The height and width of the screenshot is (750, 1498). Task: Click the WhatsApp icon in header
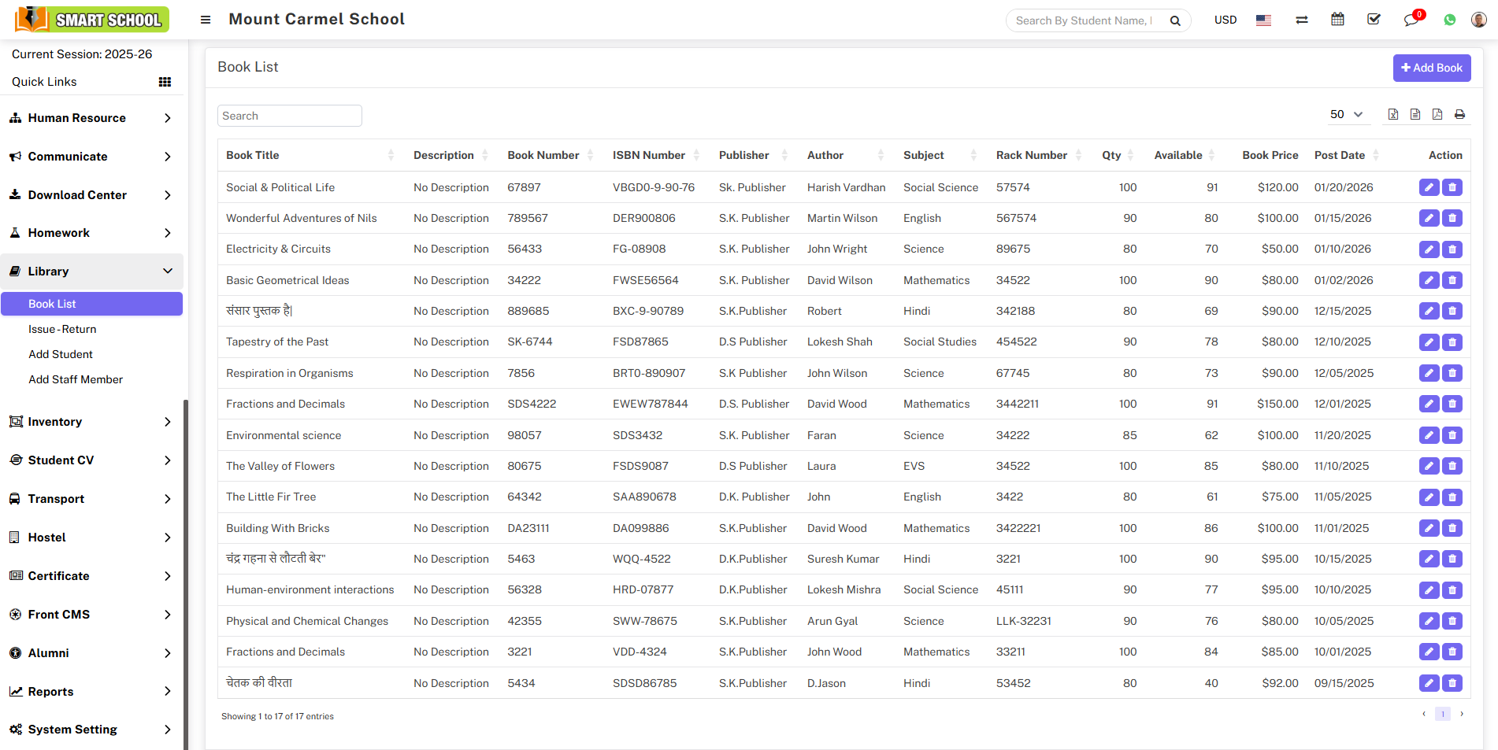pos(1449,20)
